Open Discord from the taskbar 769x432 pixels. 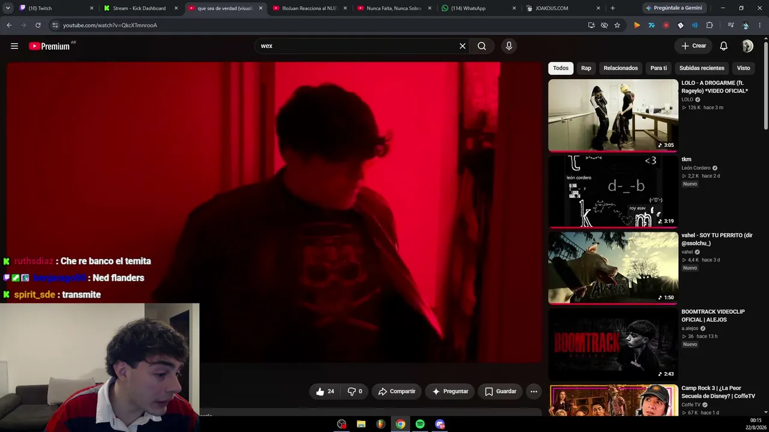coord(440,424)
